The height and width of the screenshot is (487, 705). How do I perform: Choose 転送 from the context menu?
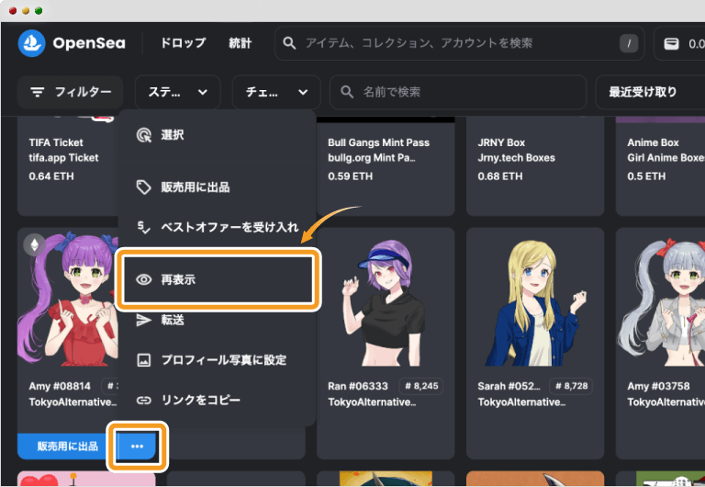(x=218, y=320)
